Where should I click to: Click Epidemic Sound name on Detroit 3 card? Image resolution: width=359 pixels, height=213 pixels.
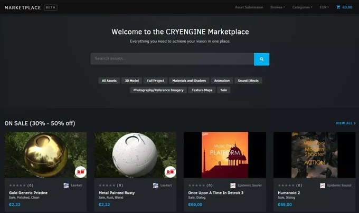pos(249,186)
